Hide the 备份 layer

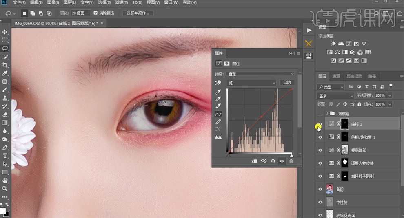320,189
